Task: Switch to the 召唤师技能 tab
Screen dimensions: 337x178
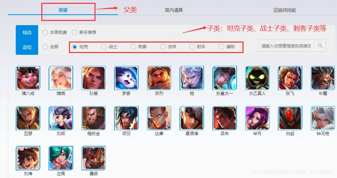Action: [285, 10]
